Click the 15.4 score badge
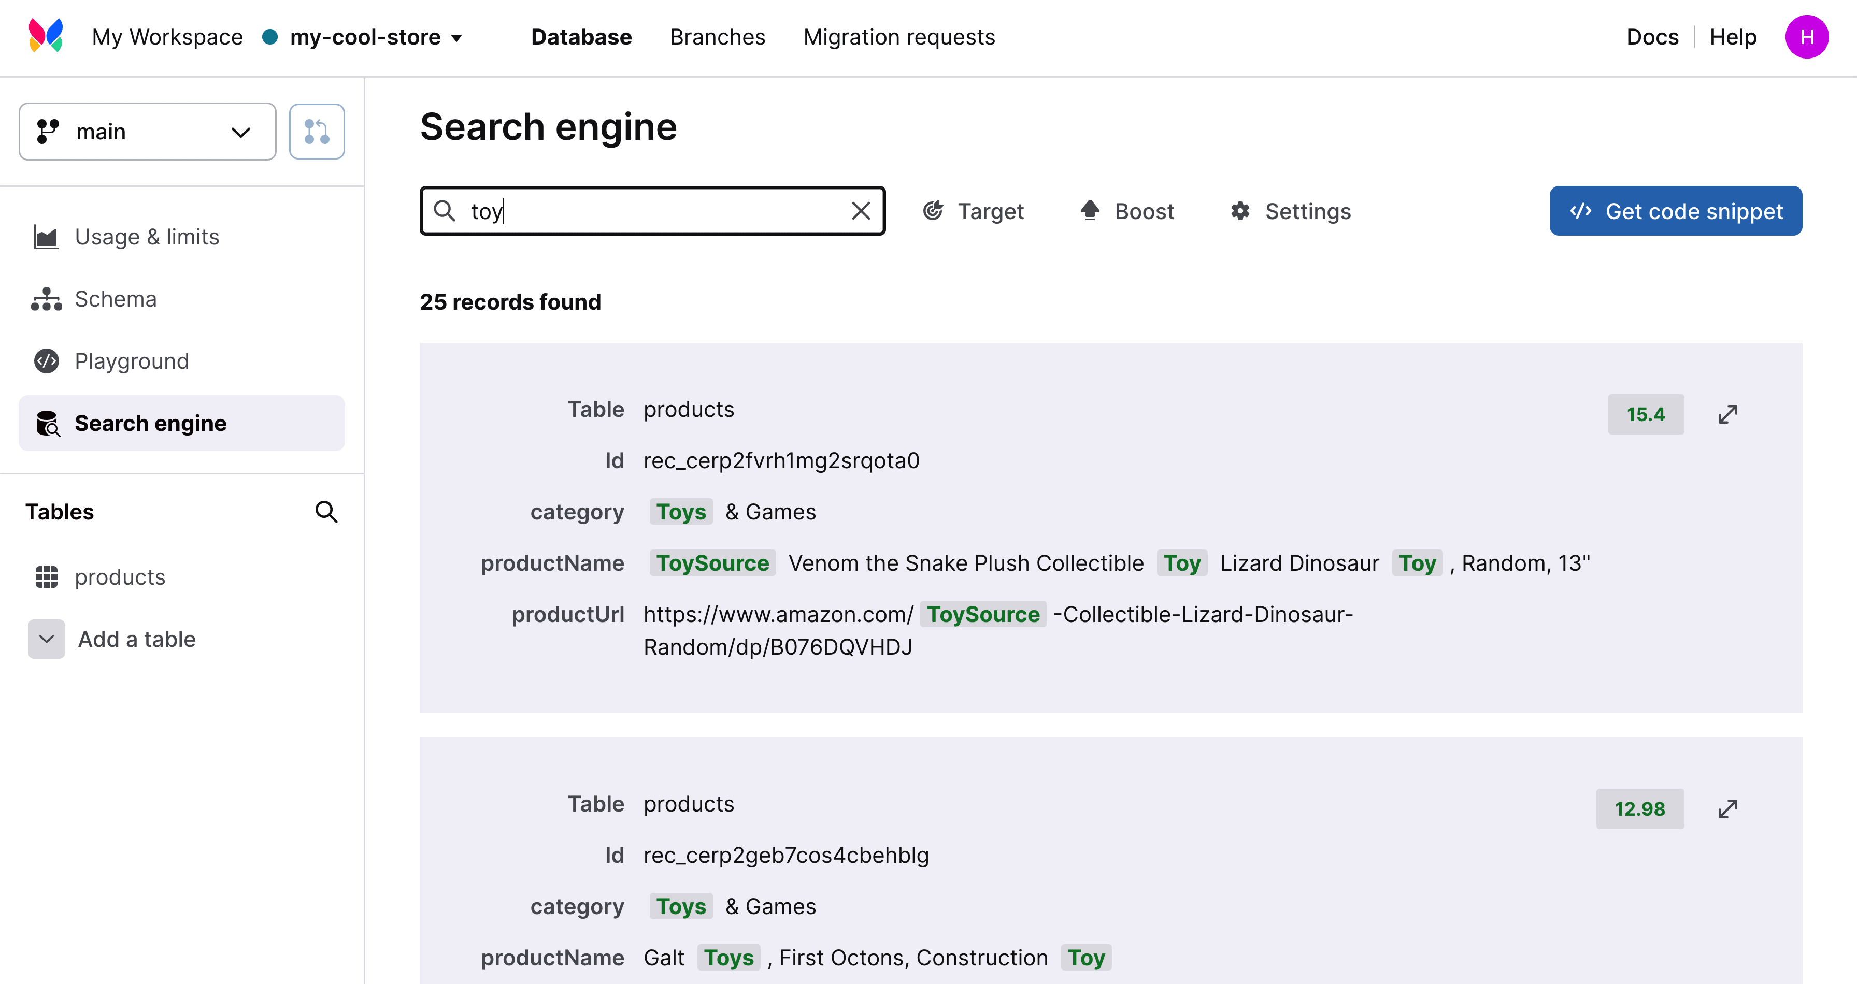The width and height of the screenshot is (1857, 984). click(1646, 414)
